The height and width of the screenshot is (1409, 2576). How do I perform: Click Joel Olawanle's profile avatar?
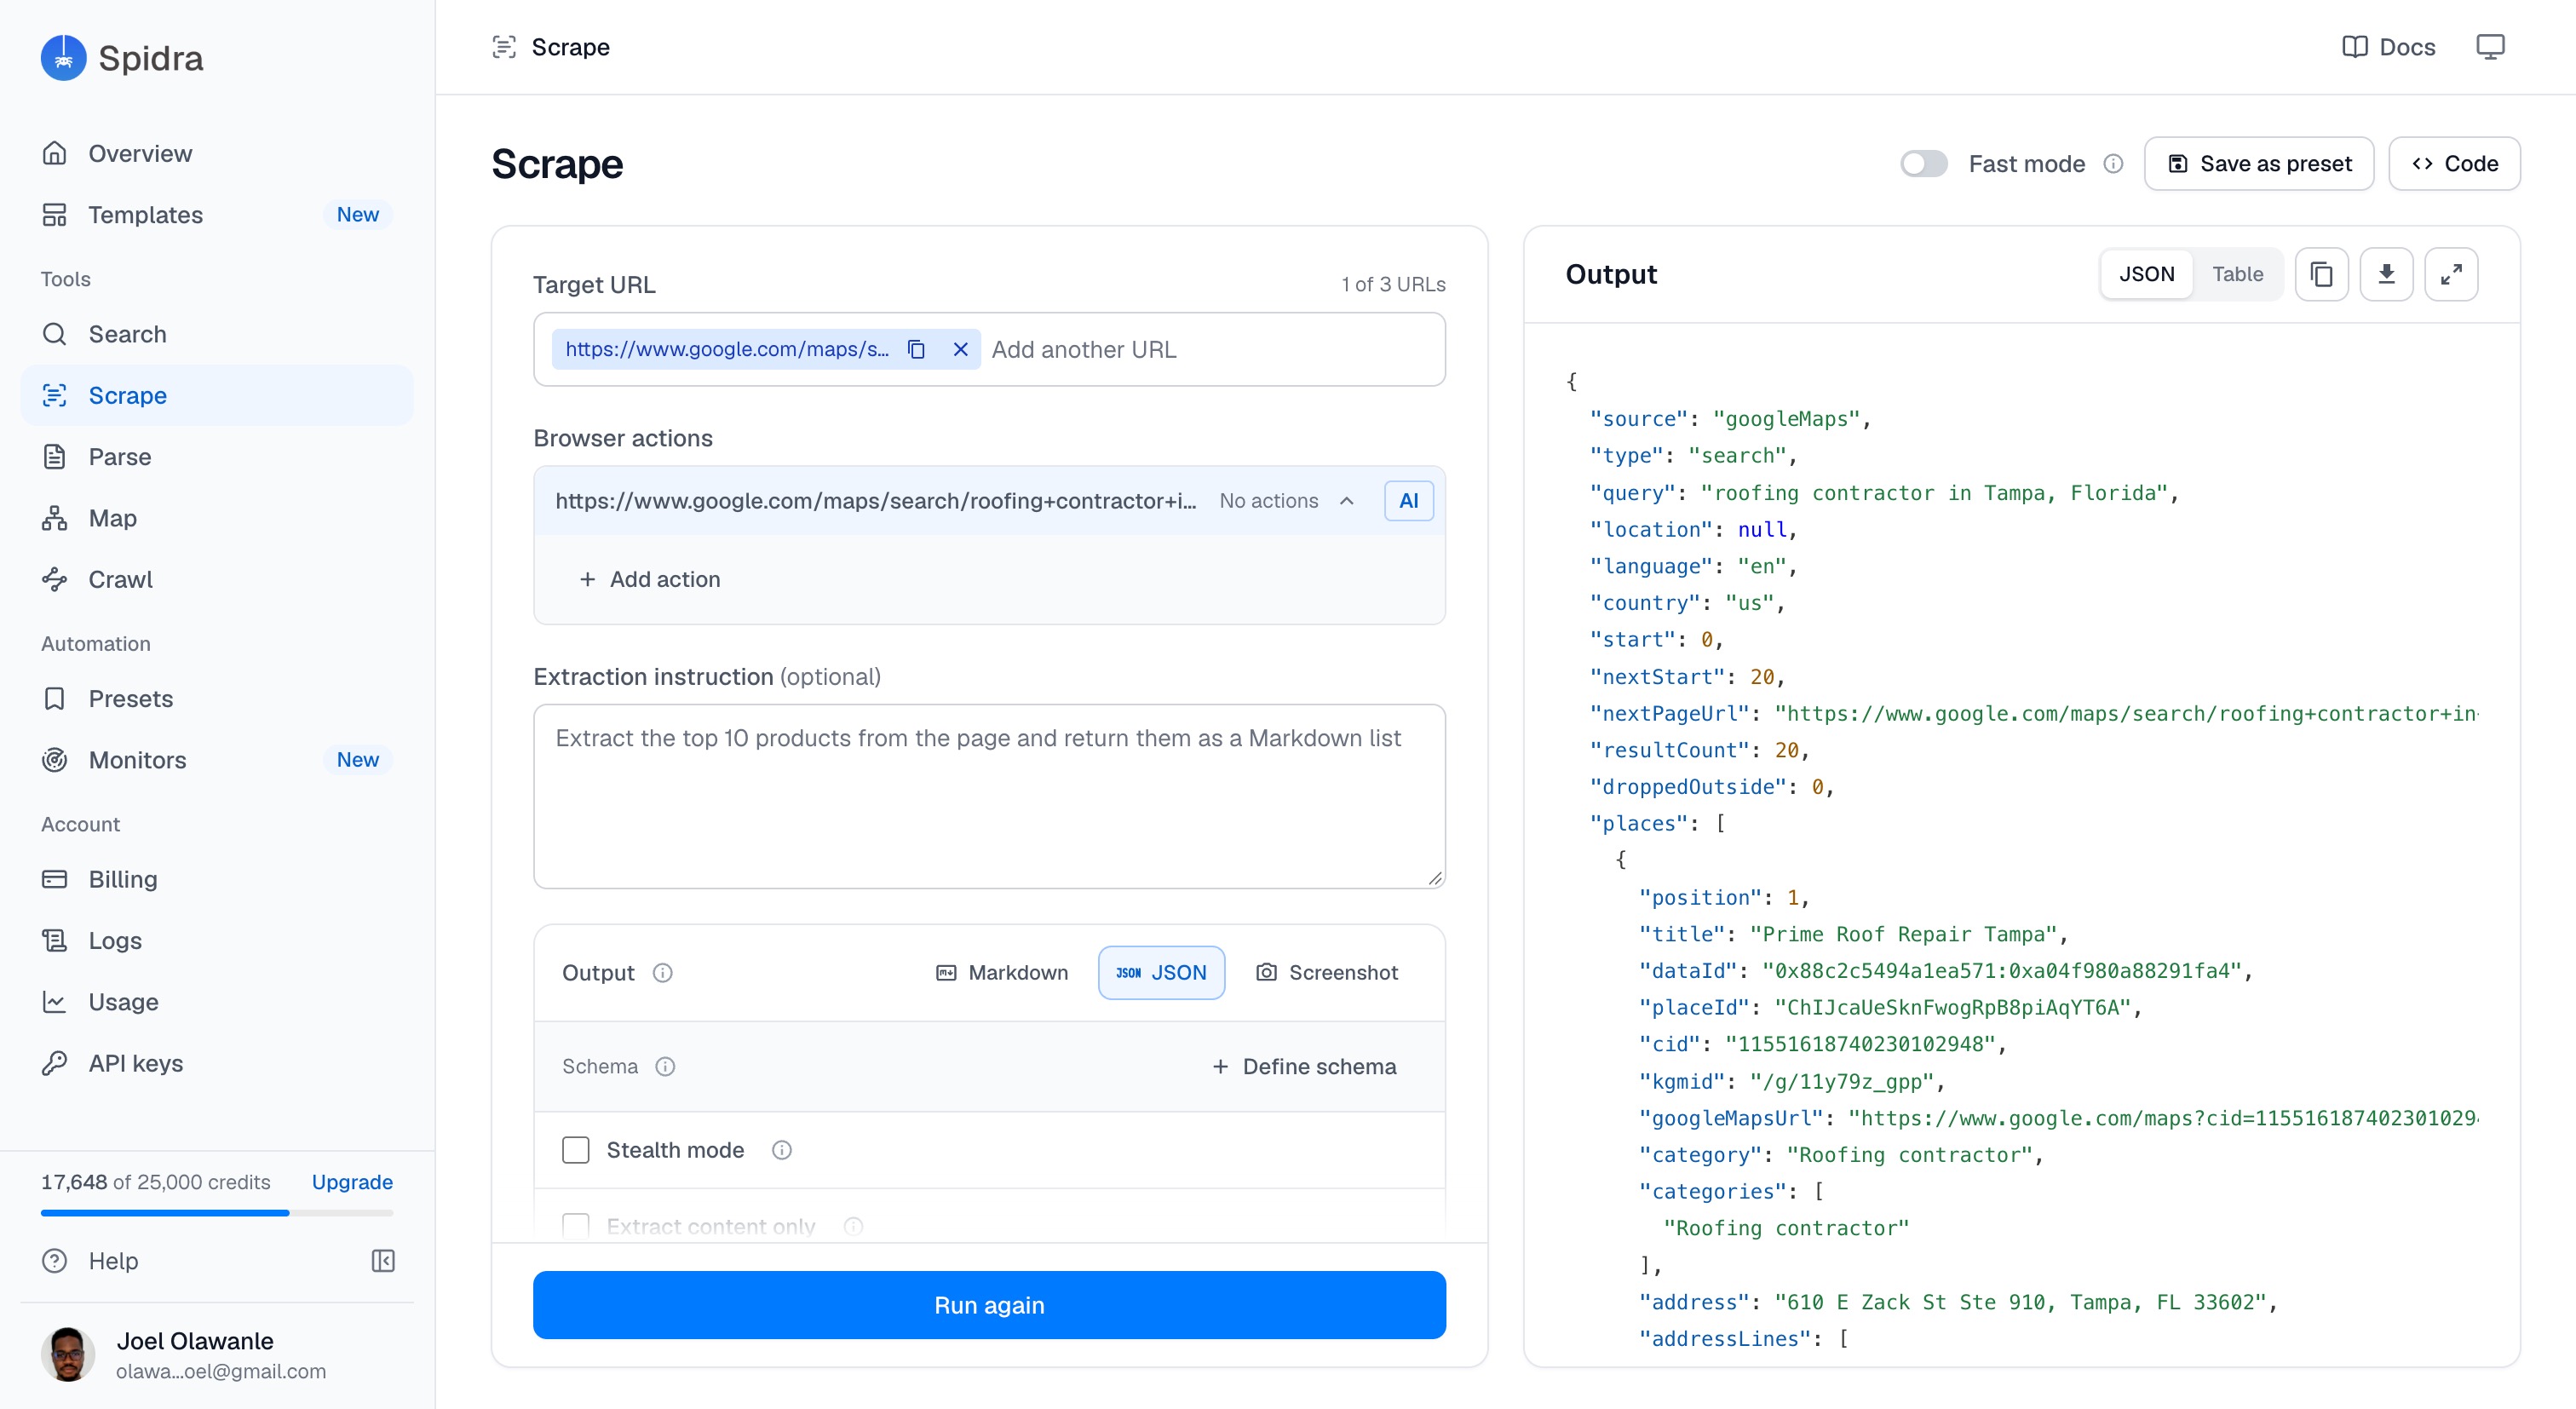[68, 1354]
